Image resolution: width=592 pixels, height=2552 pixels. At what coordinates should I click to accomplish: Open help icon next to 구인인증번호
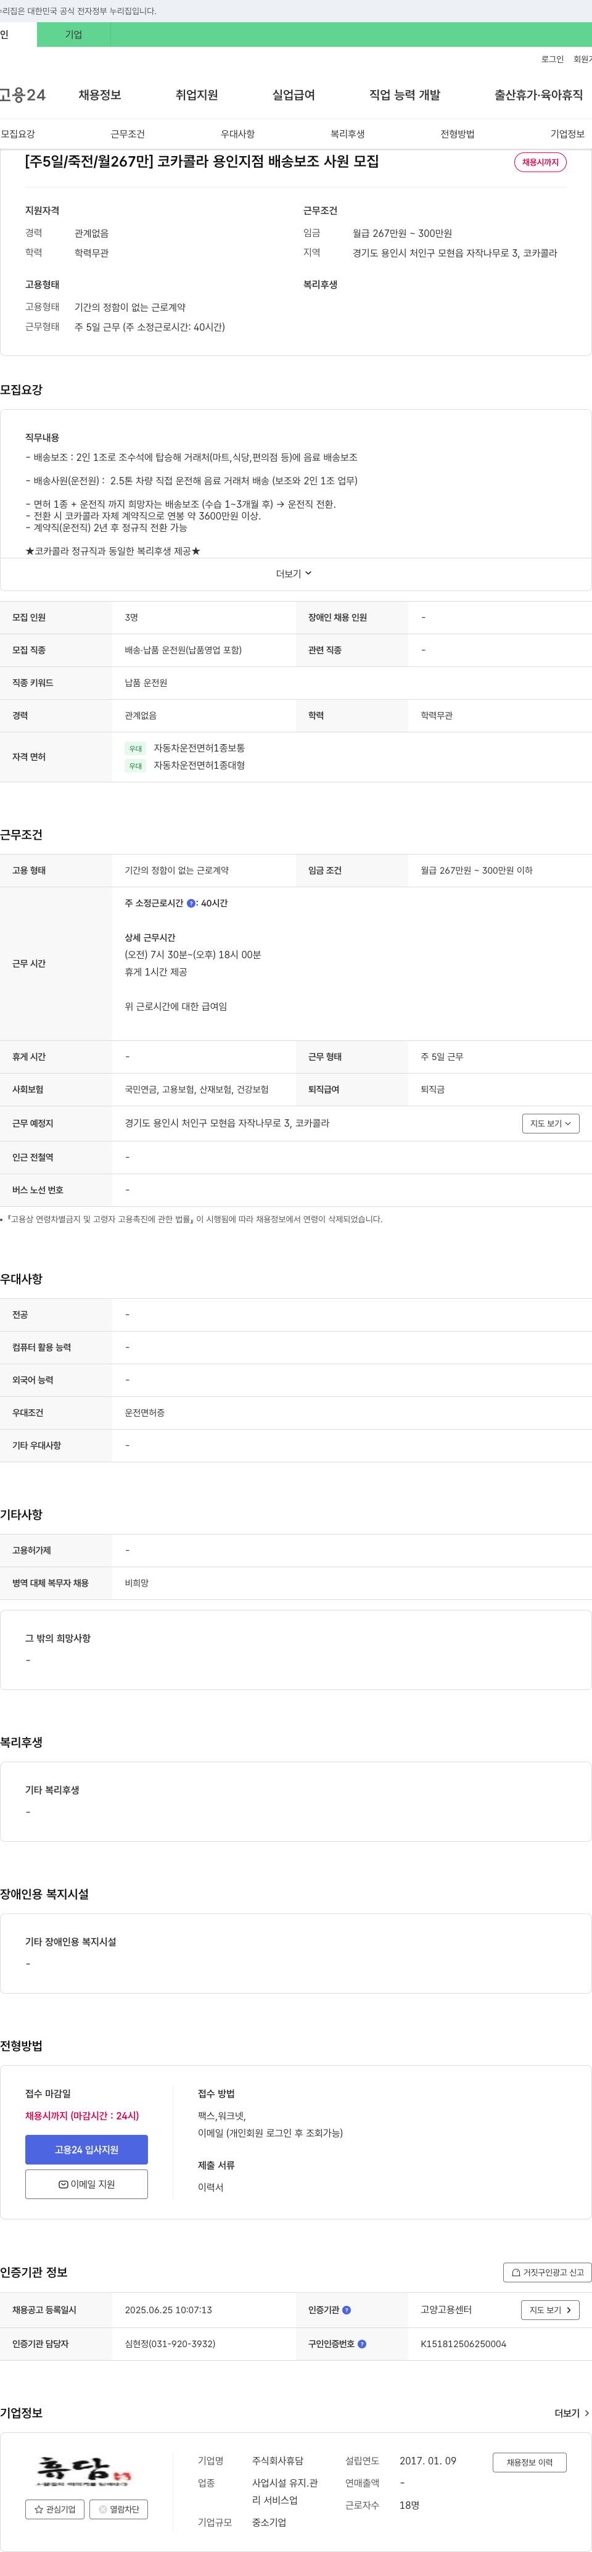(363, 2344)
